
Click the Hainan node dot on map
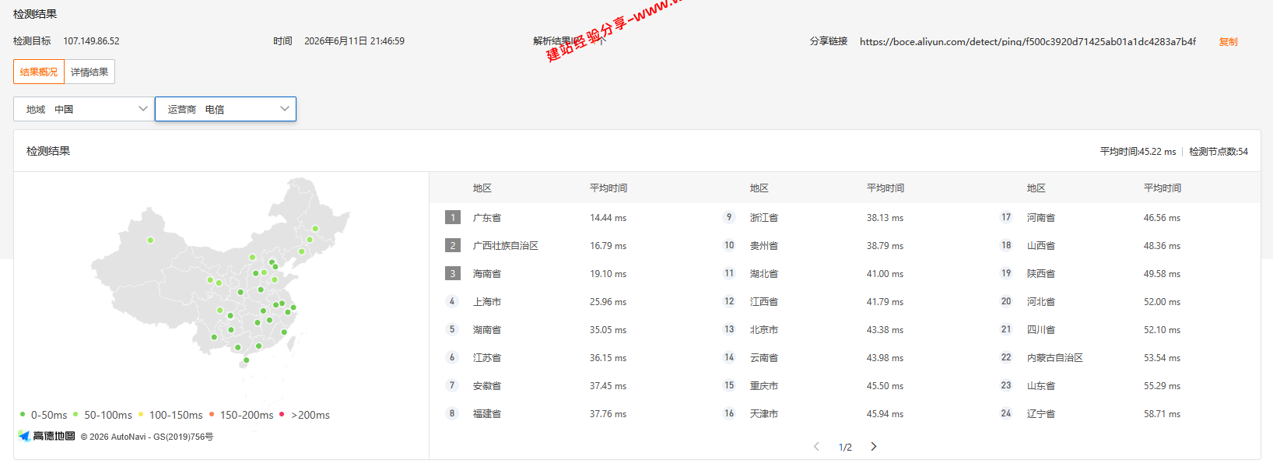[x=246, y=360]
